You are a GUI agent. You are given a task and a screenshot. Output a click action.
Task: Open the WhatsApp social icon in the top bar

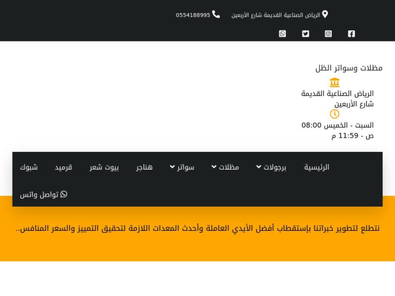(x=282, y=34)
